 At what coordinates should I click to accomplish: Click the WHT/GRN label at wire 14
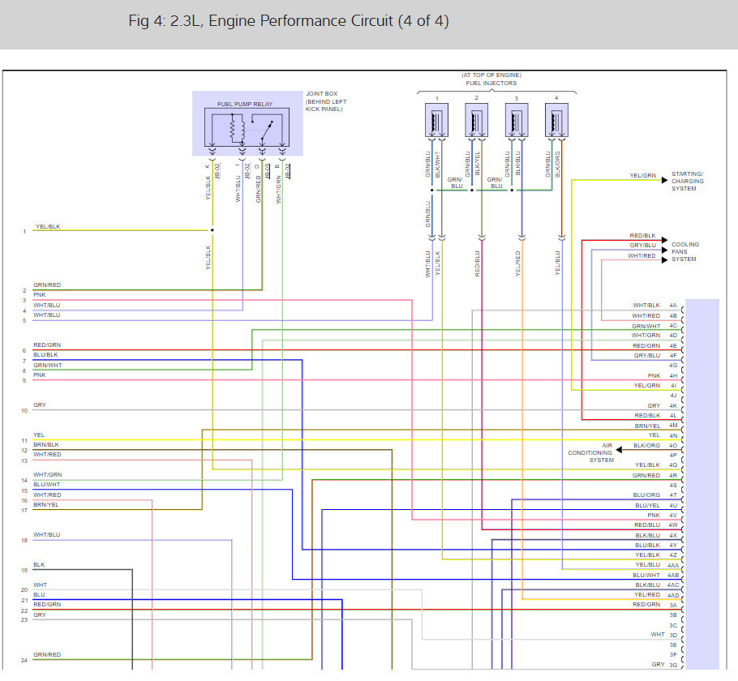coord(48,475)
